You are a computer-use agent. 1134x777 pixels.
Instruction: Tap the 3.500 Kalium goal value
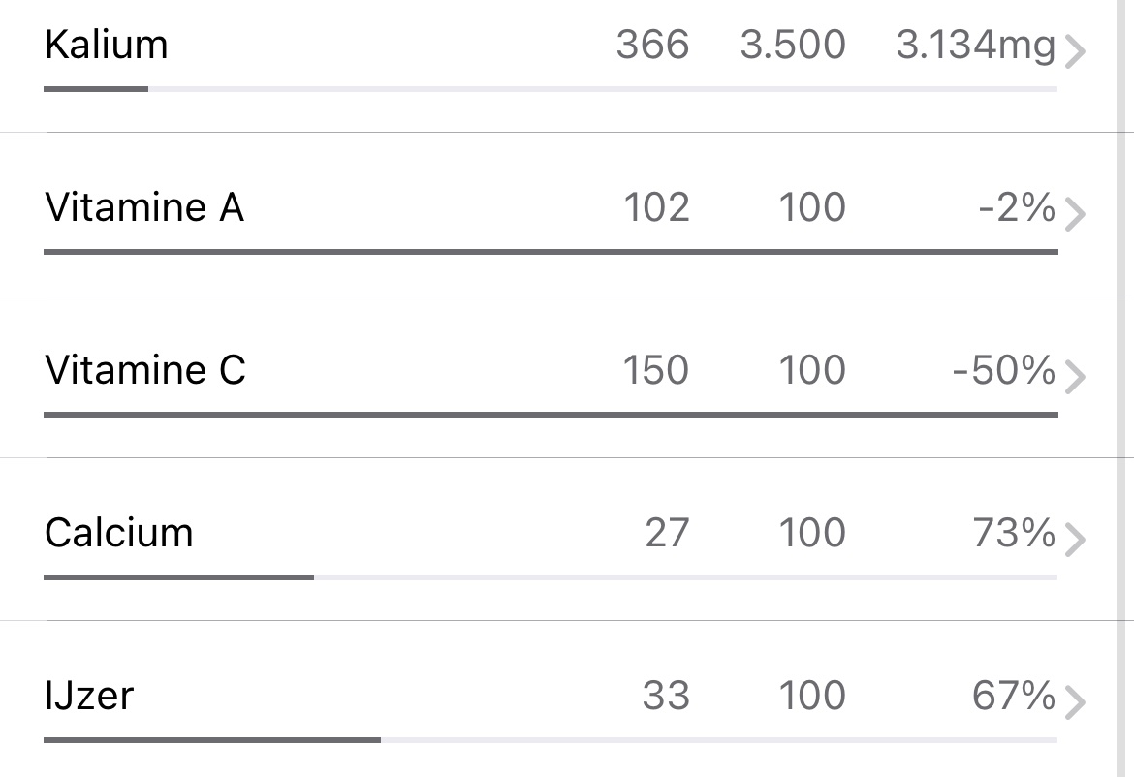[x=793, y=45]
